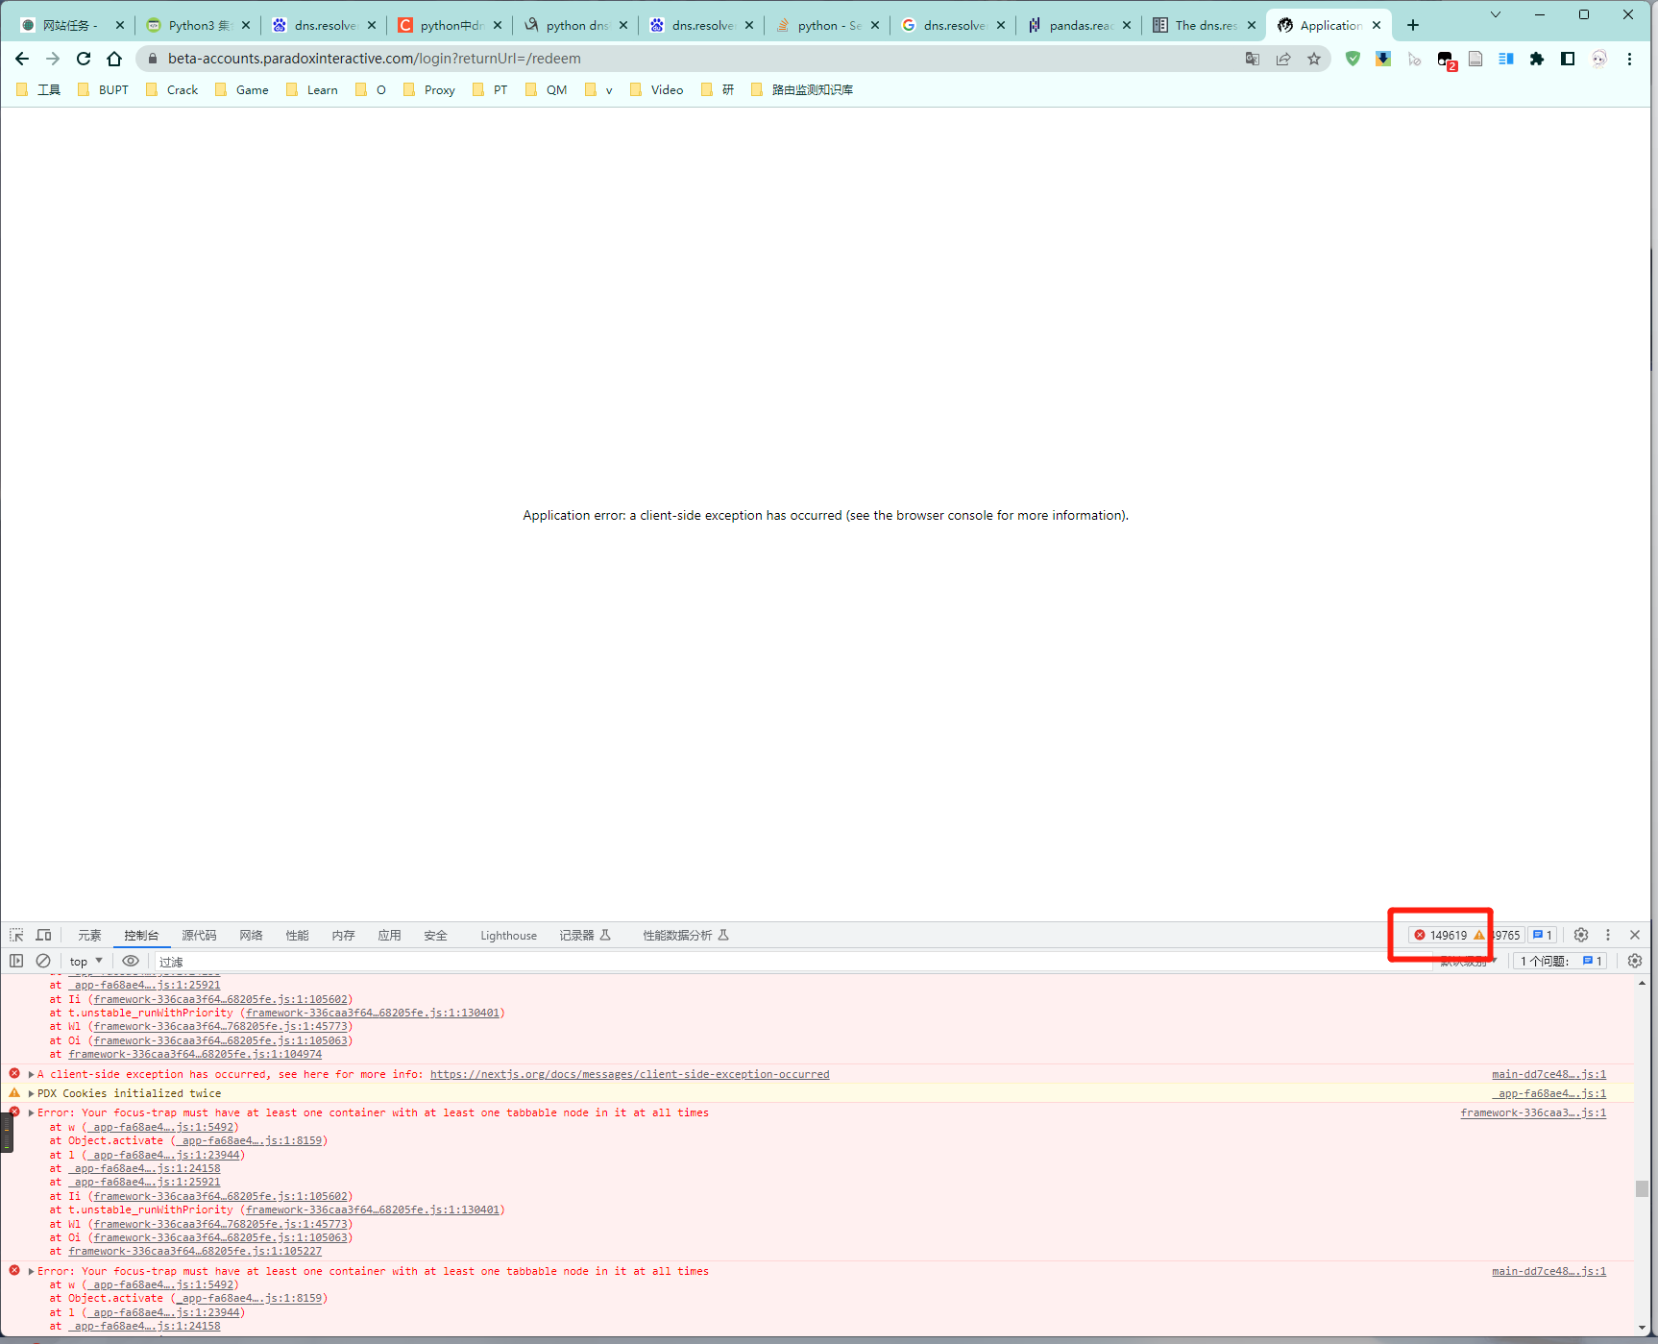Toggle the error count filter showing 149619
1658x1344 pixels.
(x=1441, y=934)
